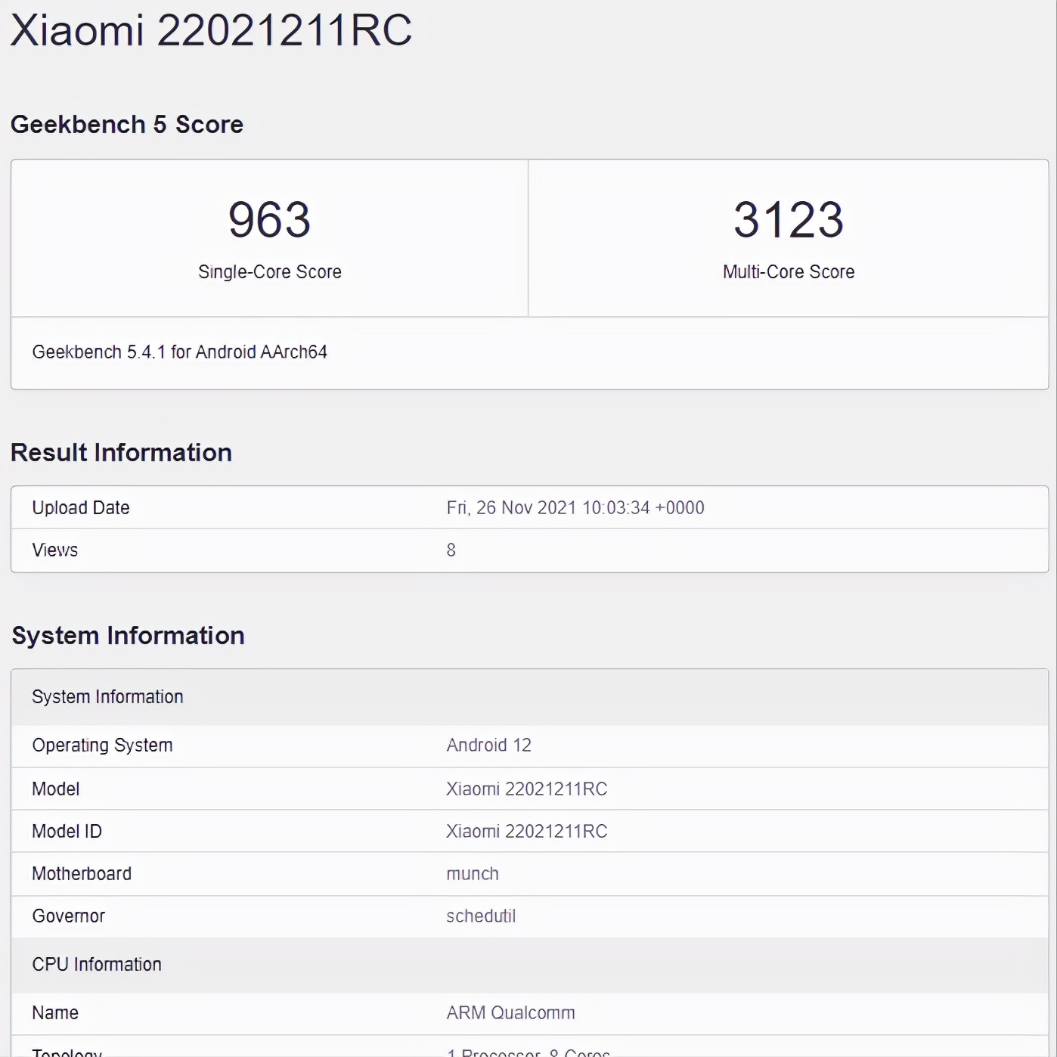Select the Geekbench 5 Score heading
Screen dimensions: 1057x1057
(x=127, y=124)
